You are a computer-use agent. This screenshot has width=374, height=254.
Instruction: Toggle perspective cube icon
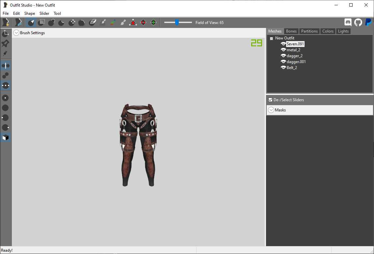point(6,138)
